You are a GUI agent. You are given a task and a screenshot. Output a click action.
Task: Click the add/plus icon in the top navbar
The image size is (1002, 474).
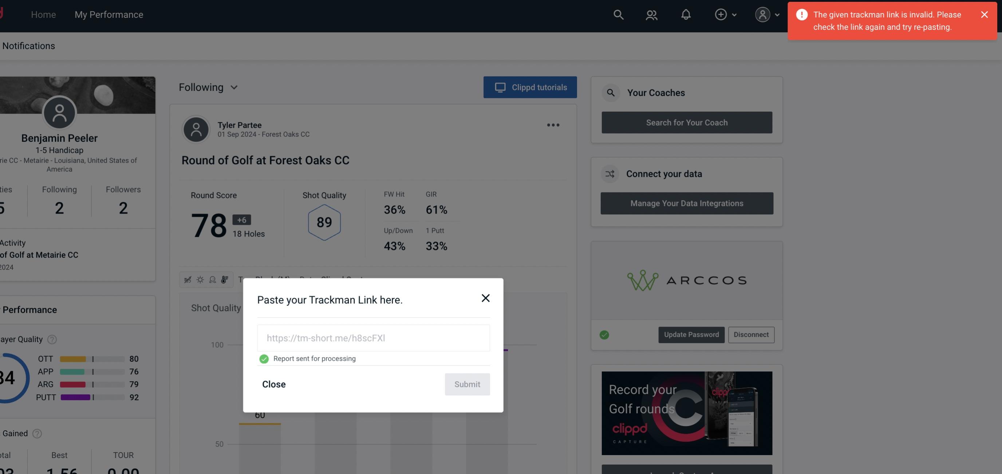coord(721,14)
